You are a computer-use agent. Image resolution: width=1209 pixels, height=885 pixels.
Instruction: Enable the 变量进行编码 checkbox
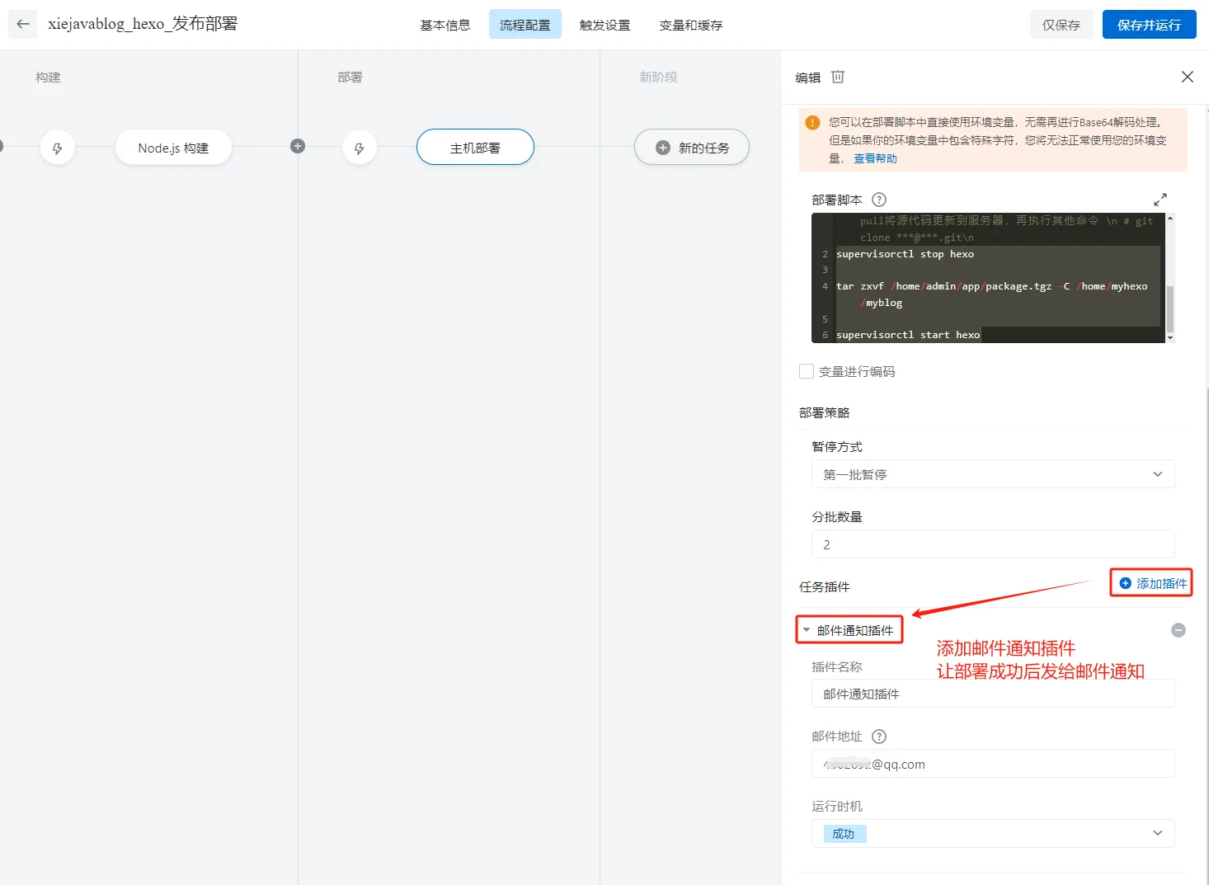[x=807, y=371]
